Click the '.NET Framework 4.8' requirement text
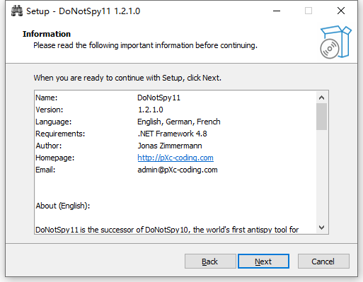The width and height of the screenshot is (363, 282). 172,134
